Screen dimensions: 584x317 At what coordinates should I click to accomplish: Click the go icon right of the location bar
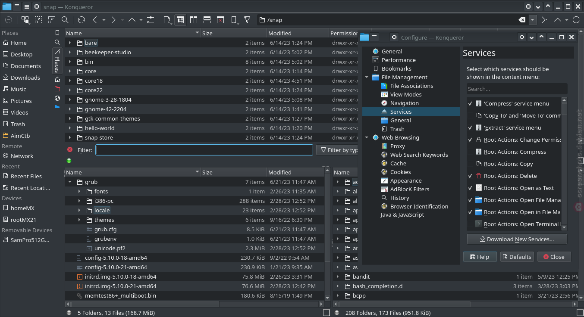tap(544, 20)
